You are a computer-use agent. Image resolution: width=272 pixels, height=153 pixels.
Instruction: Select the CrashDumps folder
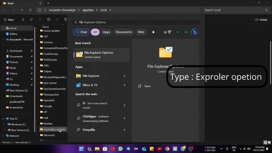point(51,54)
